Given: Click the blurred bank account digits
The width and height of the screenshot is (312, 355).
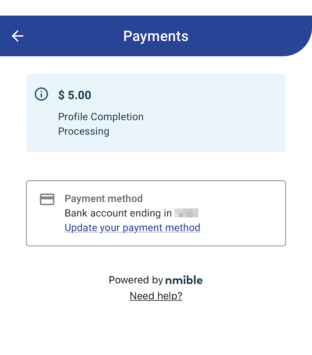Looking at the screenshot, I should point(186,213).
